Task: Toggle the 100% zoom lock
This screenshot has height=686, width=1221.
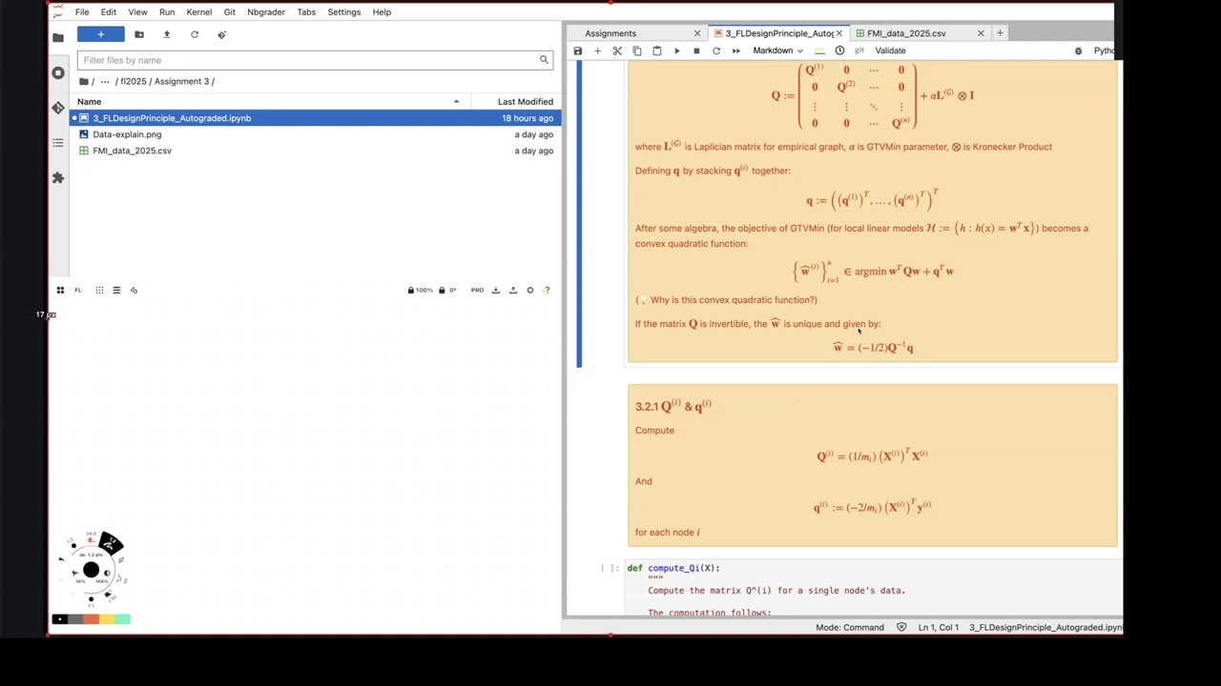Action: pyautogui.click(x=420, y=290)
